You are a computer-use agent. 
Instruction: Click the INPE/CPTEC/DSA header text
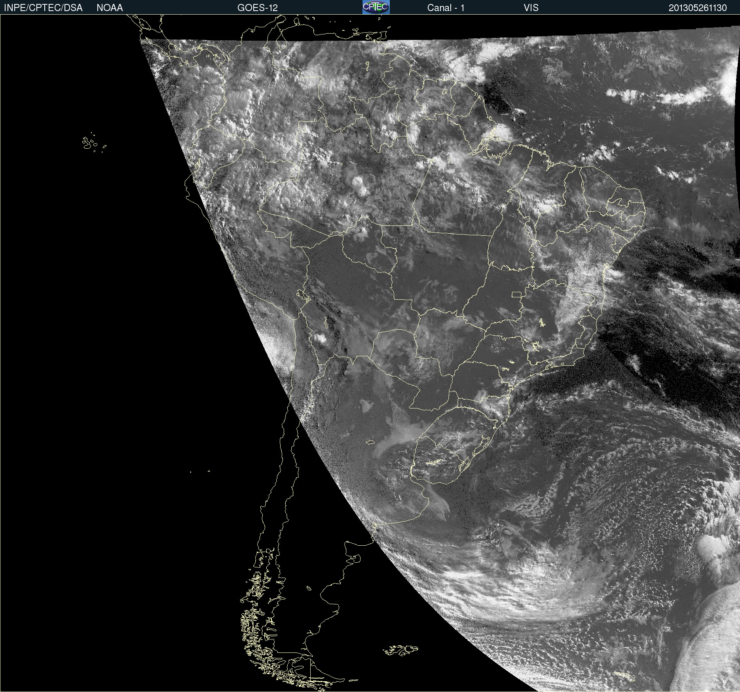(x=43, y=8)
